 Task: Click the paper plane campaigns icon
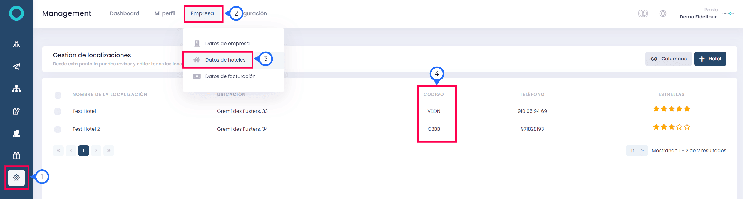point(16,67)
